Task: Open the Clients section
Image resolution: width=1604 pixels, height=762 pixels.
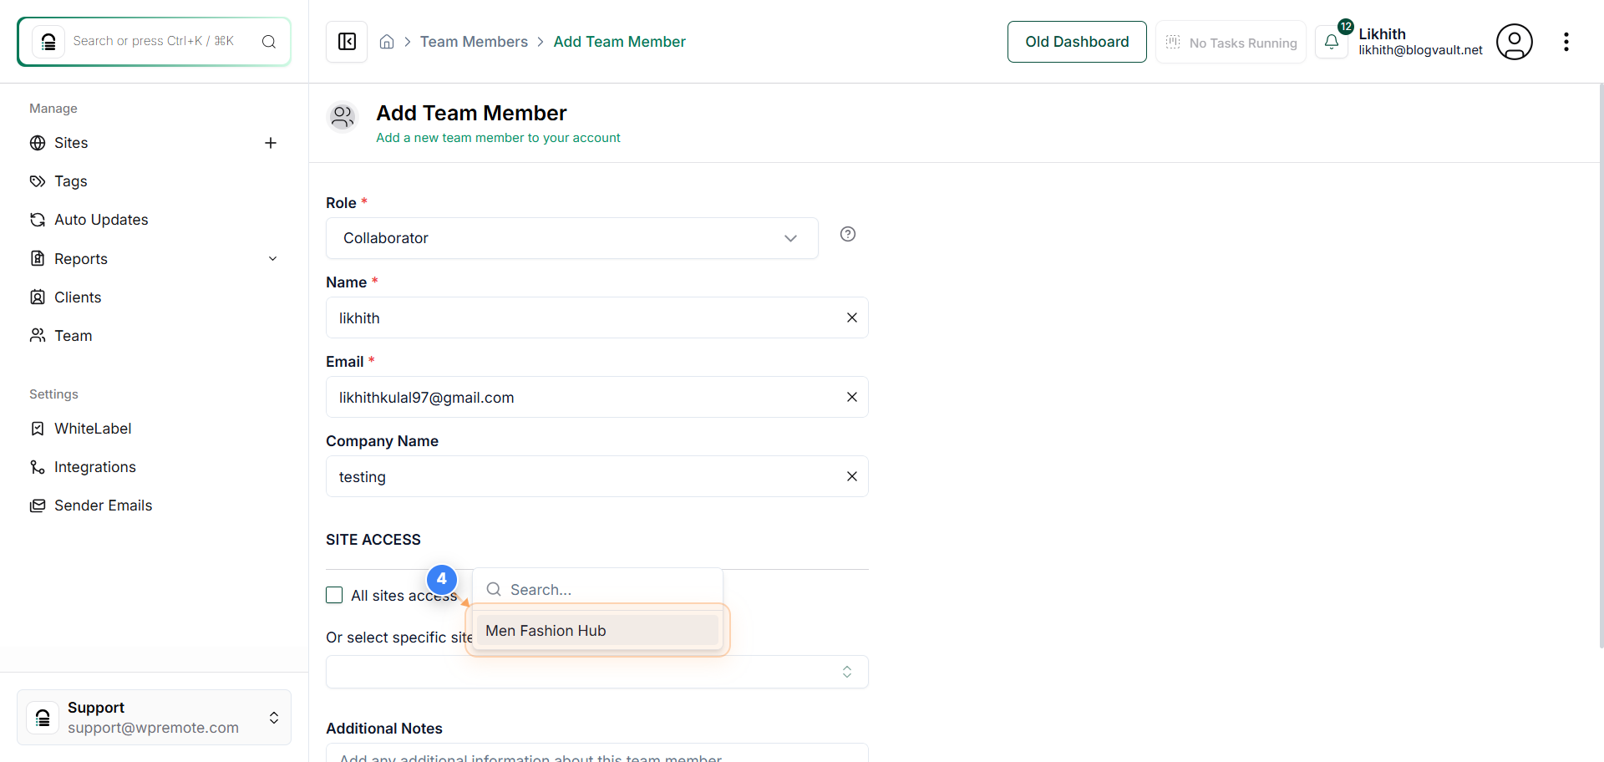Action: pyautogui.click(x=78, y=297)
